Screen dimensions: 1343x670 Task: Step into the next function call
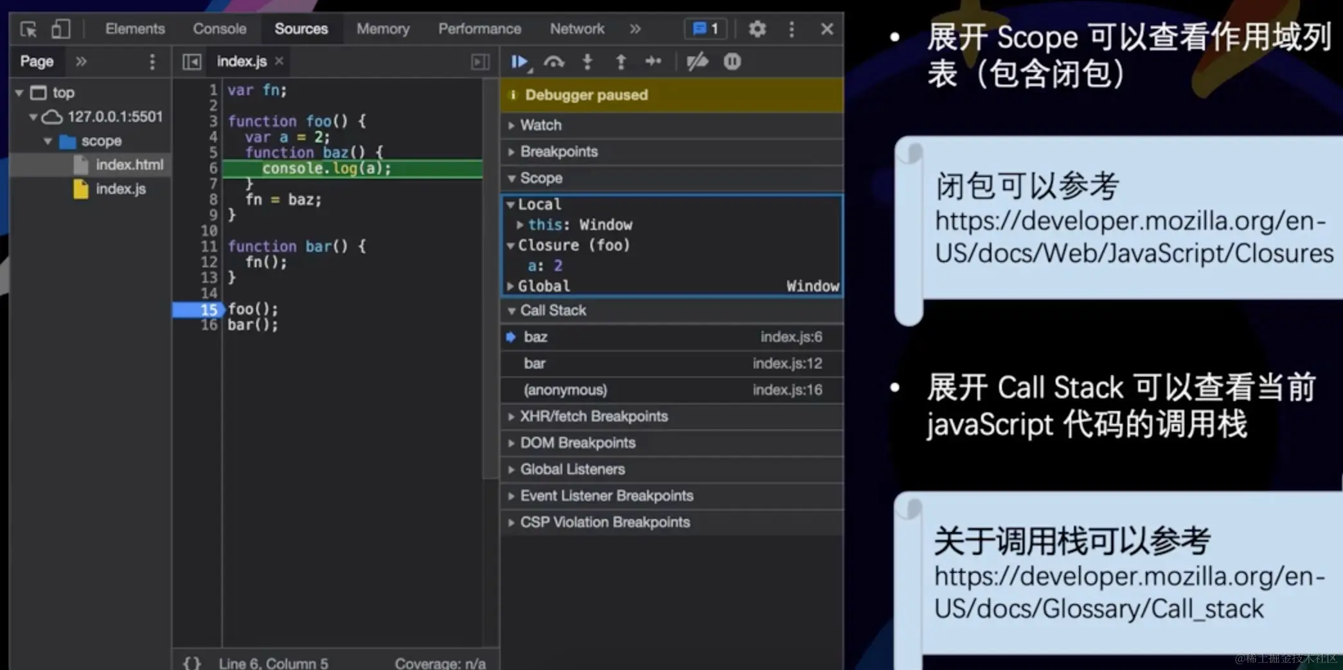coord(587,62)
